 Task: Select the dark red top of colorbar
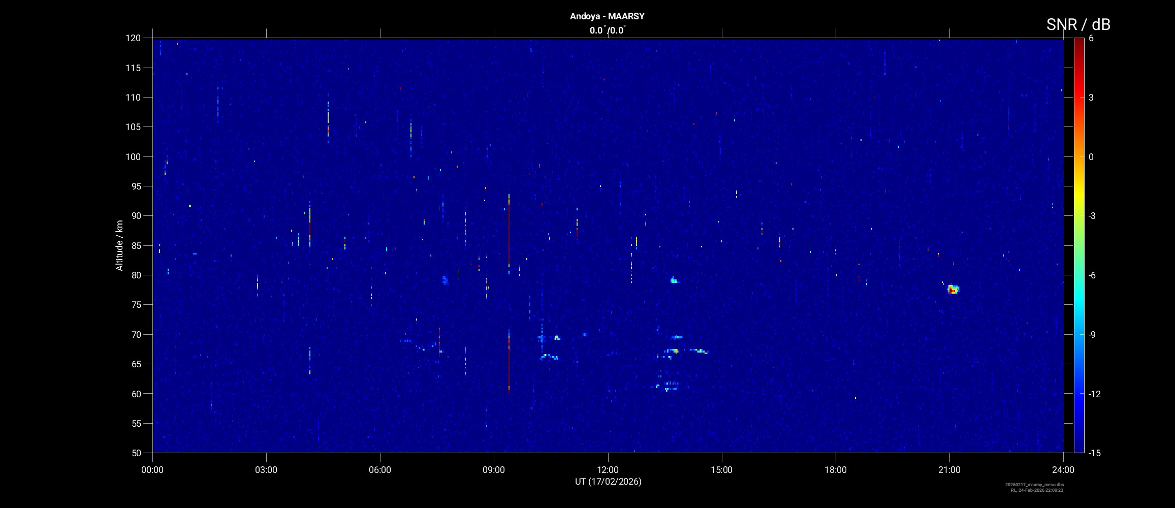[x=1078, y=42]
